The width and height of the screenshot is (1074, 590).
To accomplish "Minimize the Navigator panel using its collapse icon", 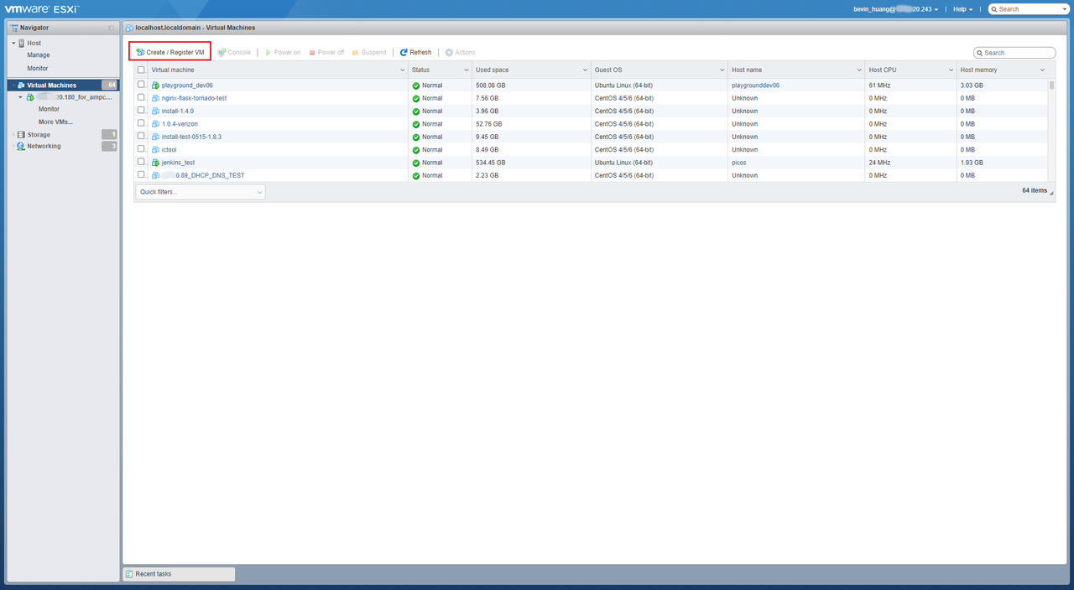I will (111, 28).
